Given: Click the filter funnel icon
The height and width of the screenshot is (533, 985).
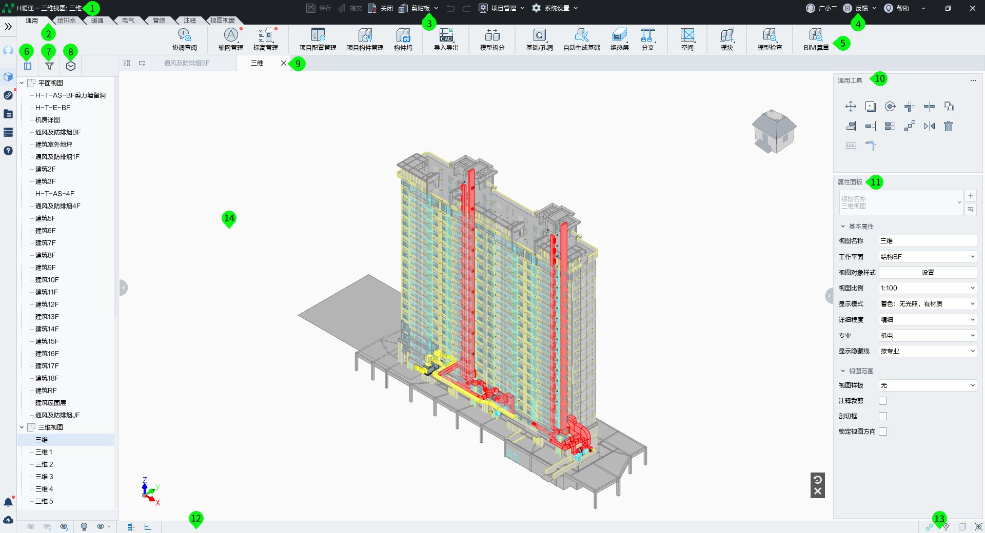Looking at the screenshot, I should tap(49, 66).
